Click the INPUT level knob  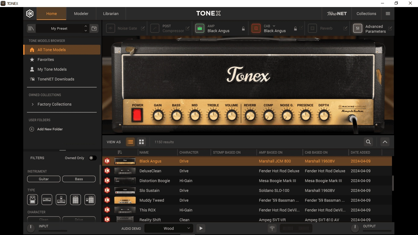[x=31, y=228]
